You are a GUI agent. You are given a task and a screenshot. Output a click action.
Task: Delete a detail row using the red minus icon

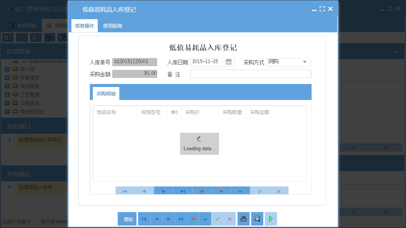pyautogui.click(x=221, y=191)
